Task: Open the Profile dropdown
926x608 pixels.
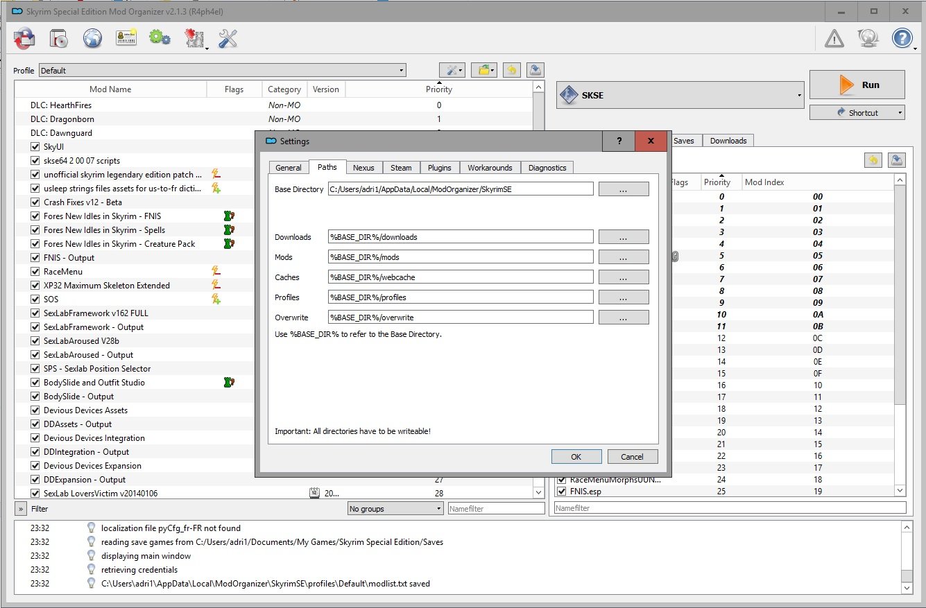Action: click(x=223, y=71)
